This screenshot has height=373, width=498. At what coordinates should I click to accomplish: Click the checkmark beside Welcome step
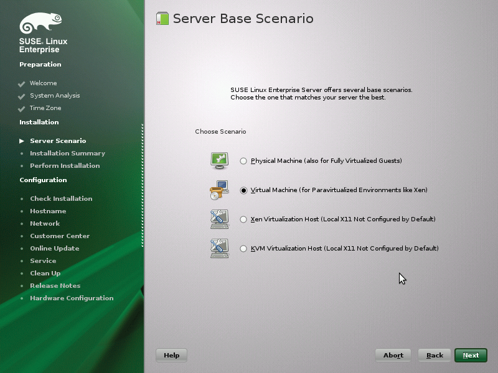click(x=21, y=83)
